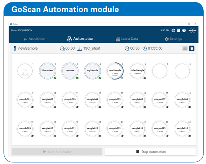Select sample008 position

[x=182, y=100]
